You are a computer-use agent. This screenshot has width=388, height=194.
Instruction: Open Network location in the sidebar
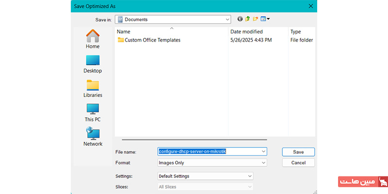(93, 136)
